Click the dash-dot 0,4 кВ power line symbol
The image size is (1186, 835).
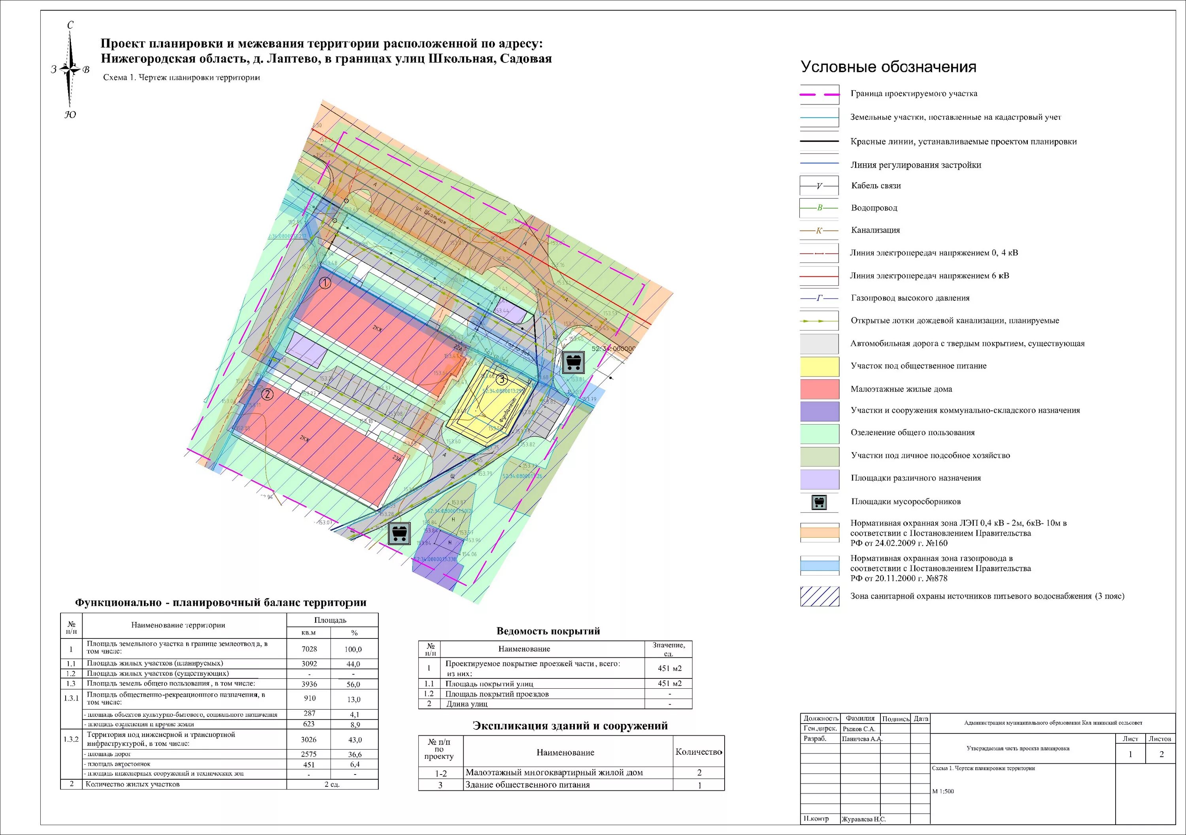pyautogui.click(x=819, y=254)
